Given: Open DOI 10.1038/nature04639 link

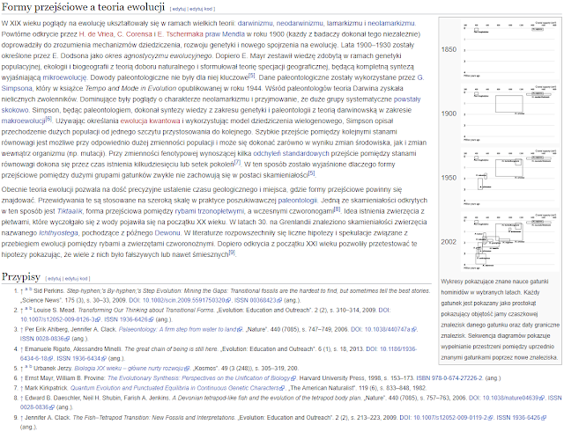Looking at the screenshot, I should [x=507, y=398].
